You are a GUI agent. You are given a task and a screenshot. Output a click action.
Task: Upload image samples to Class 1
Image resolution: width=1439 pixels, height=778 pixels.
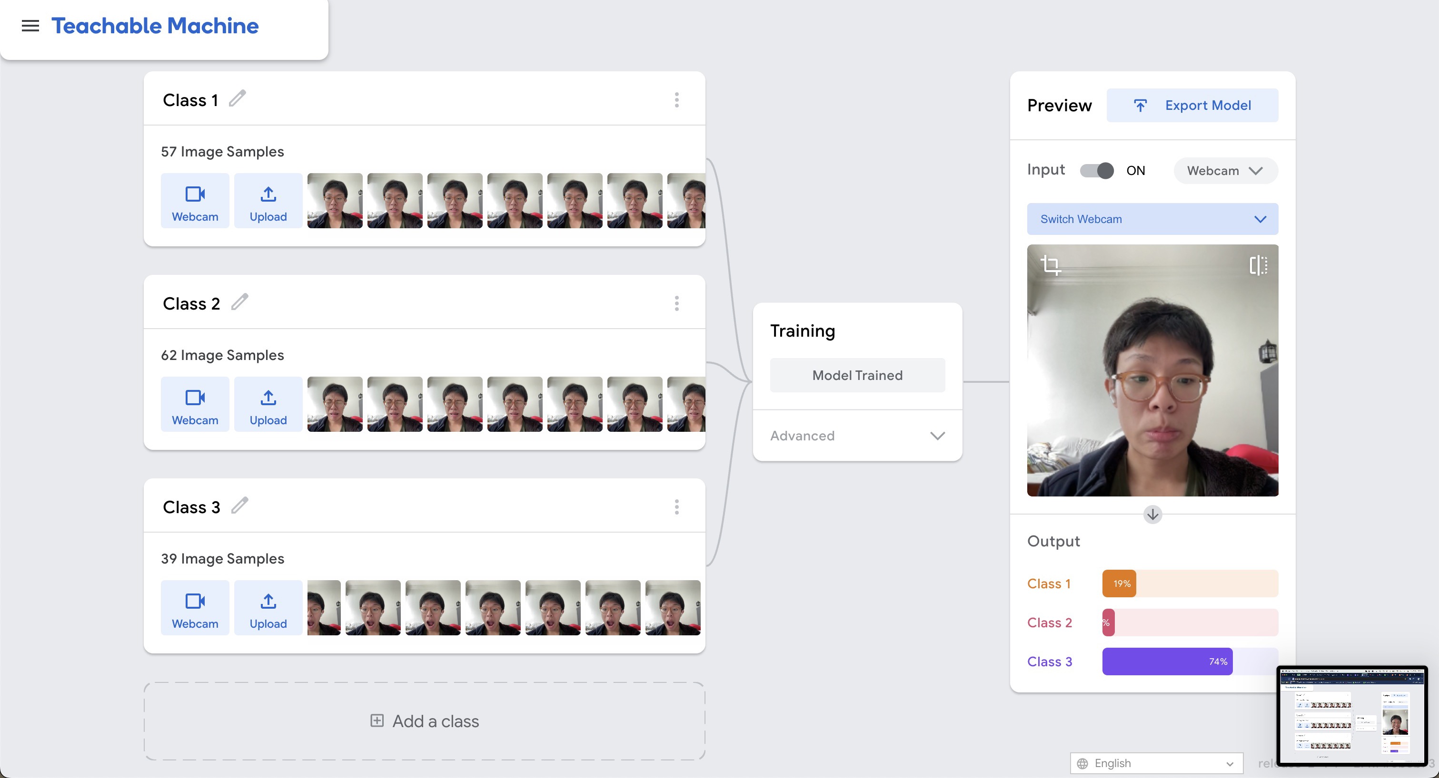point(268,200)
